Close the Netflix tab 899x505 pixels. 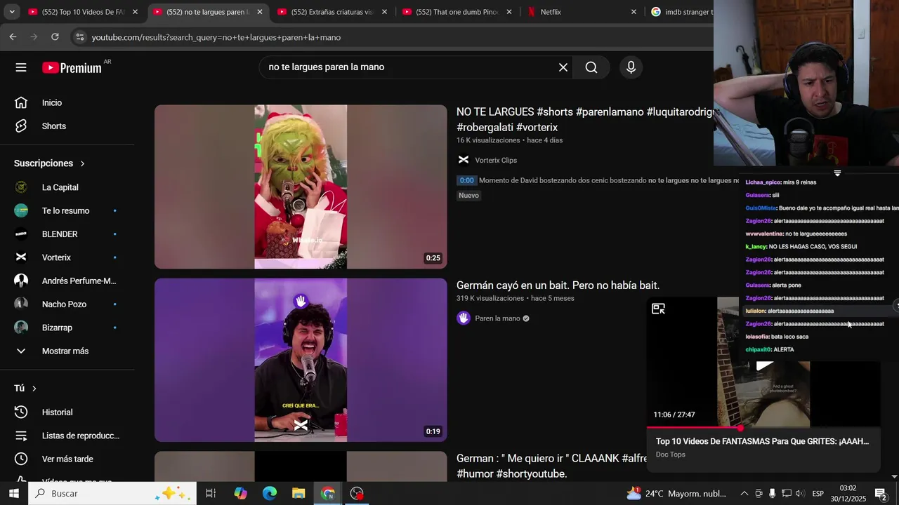[634, 12]
